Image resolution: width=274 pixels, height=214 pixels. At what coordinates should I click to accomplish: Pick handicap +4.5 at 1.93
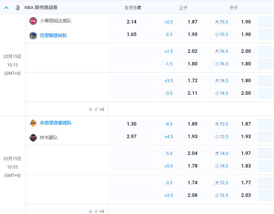[x=182, y=136]
